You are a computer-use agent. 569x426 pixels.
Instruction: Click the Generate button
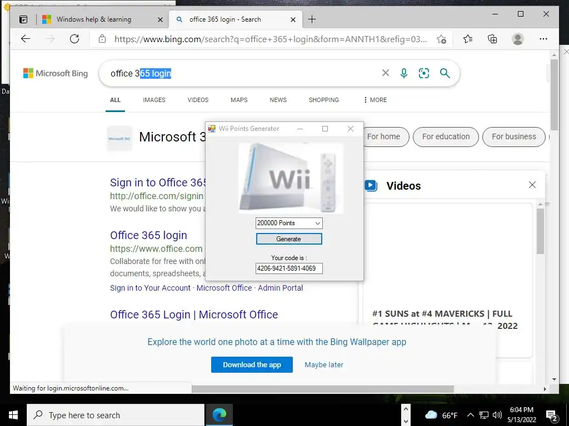click(289, 239)
